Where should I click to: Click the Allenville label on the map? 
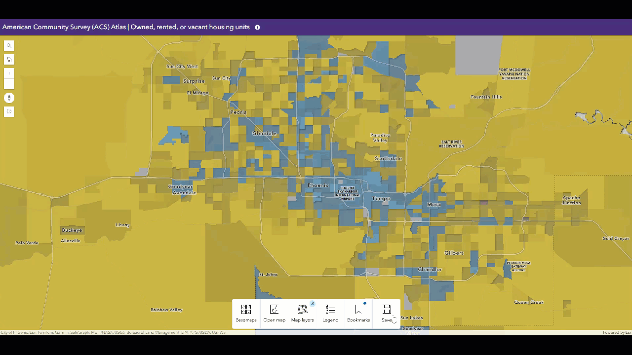click(x=71, y=241)
